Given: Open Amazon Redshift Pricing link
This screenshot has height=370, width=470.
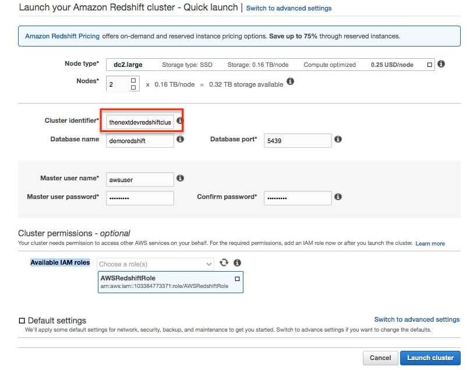Looking at the screenshot, I should (x=62, y=36).
